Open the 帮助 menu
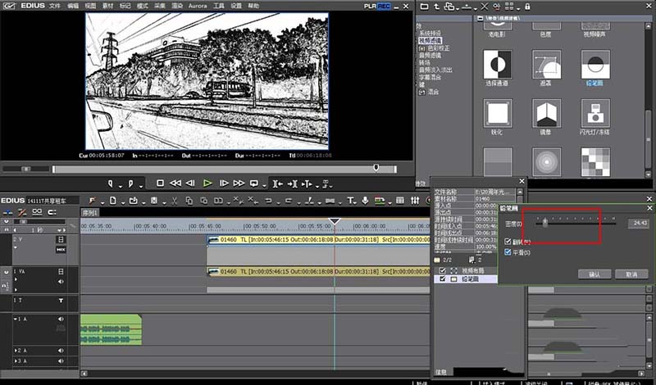 (x=253, y=6)
